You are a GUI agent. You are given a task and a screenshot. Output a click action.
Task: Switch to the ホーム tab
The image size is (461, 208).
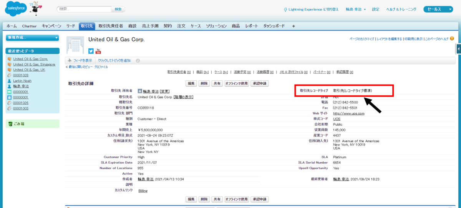[x=12, y=26]
